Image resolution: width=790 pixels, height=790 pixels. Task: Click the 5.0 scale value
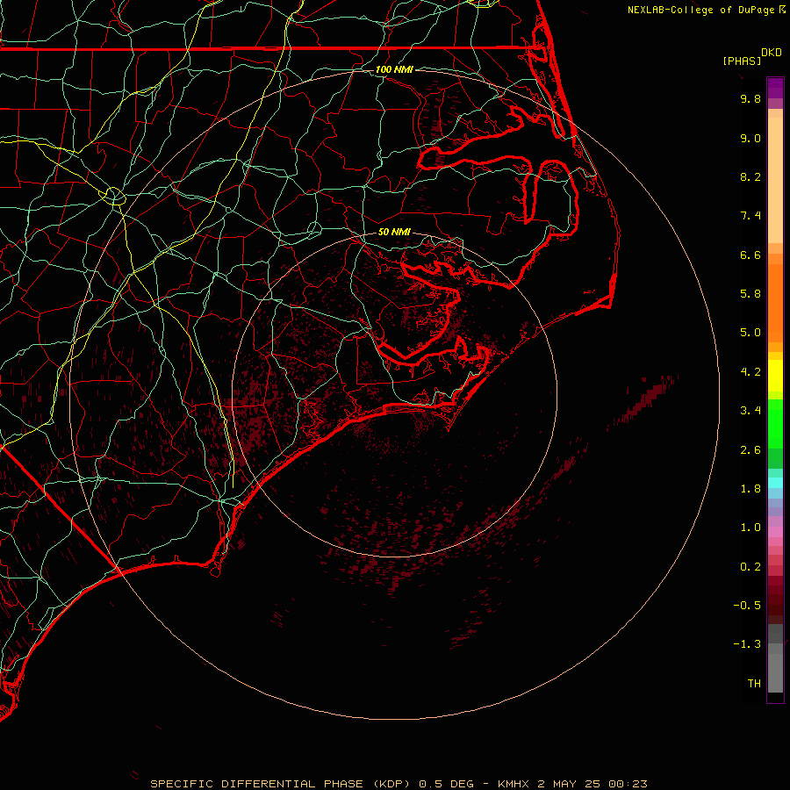pos(750,333)
